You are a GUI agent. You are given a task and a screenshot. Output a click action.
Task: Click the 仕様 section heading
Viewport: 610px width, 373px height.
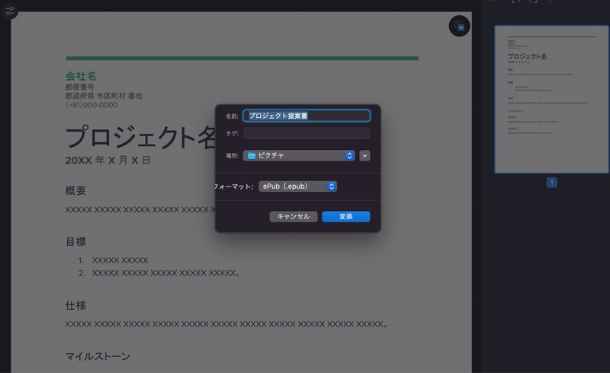[75, 305]
